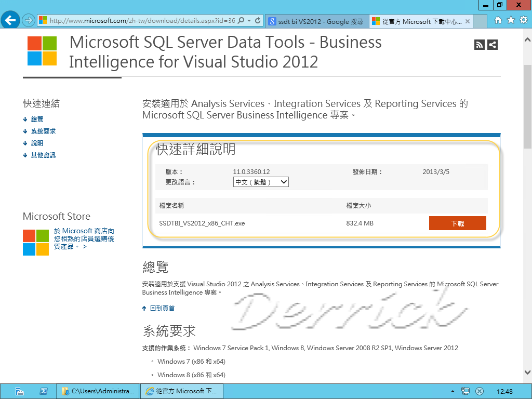This screenshot has height=399, width=532.
Task: Click the back navigation arrow
Action: coord(10,20)
